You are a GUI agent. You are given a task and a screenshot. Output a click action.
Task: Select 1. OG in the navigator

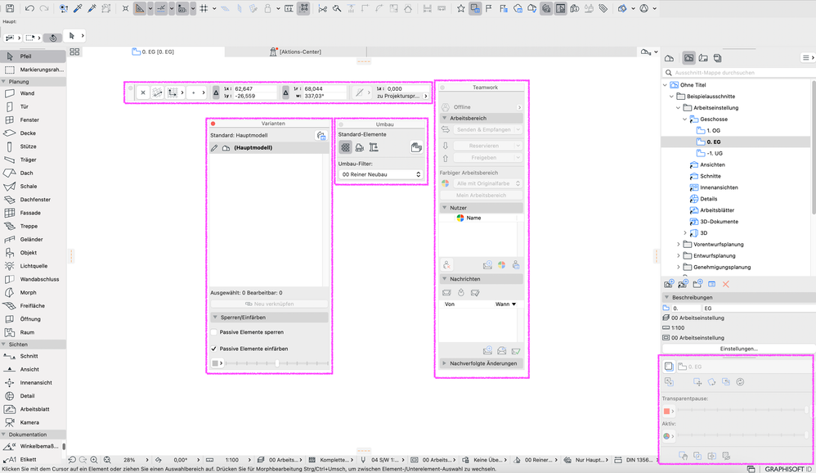pos(713,130)
